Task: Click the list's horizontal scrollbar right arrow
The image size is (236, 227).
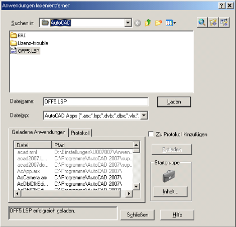Action: [x=129, y=194]
